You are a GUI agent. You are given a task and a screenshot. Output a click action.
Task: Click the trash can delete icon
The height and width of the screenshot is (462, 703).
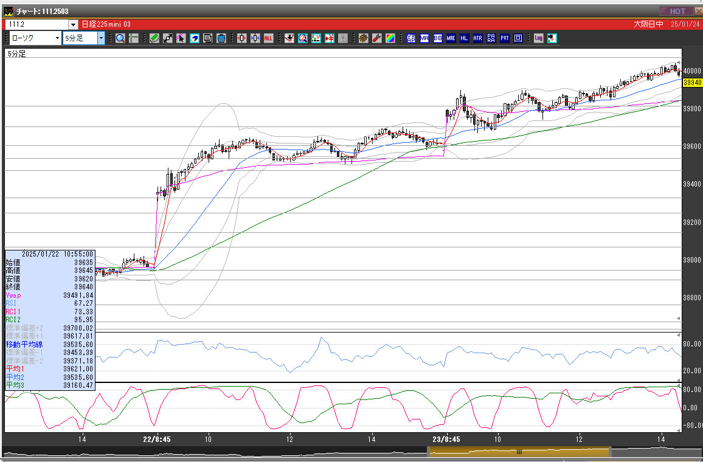(221, 38)
